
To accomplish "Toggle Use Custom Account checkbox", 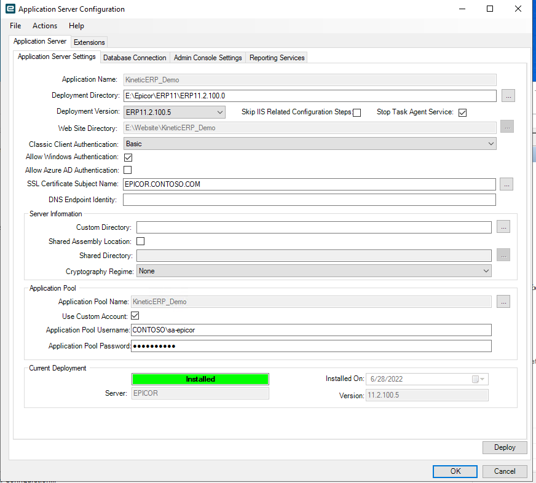I will (135, 315).
